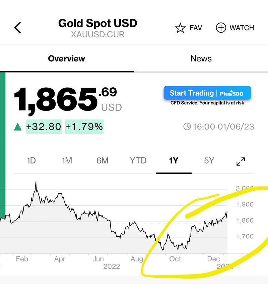Select the 1D chart range
This screenshot has width=268, height=284.
[31, 160]
